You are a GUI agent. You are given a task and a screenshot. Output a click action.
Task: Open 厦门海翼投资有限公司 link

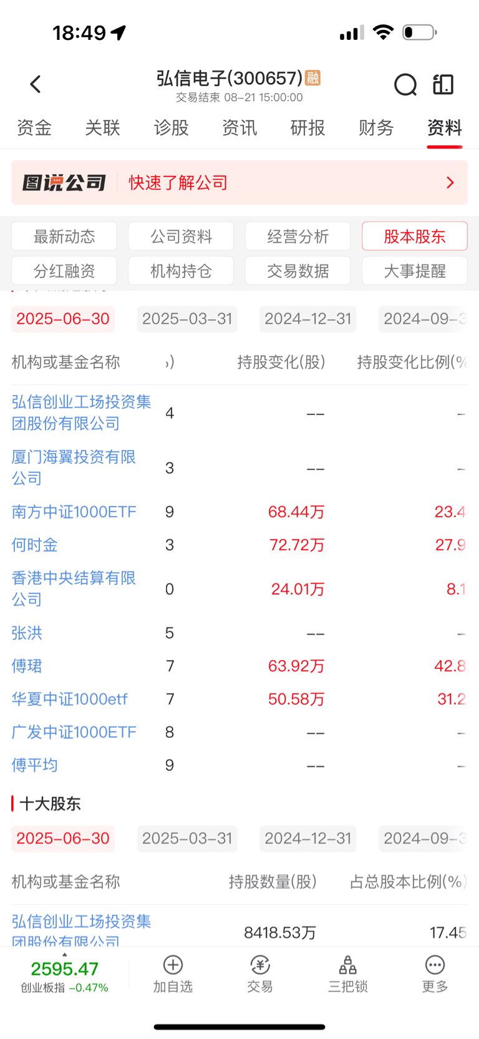[74, 467]
